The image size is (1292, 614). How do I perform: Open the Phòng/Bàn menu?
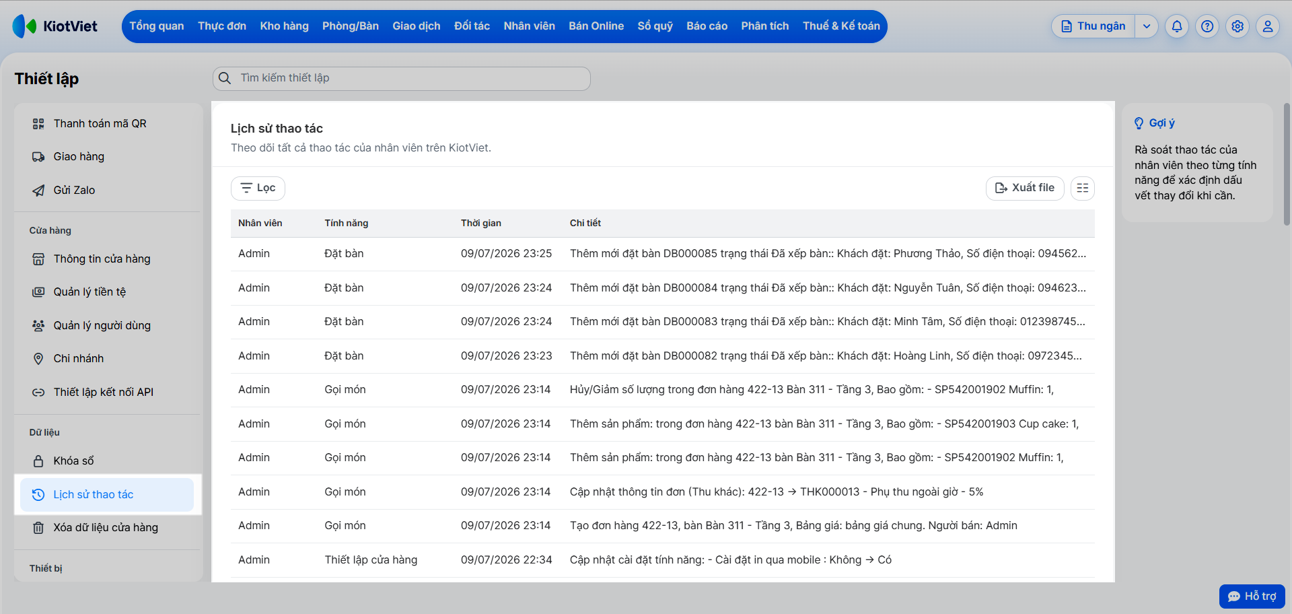pyautogui.click(x=351, y=26)
